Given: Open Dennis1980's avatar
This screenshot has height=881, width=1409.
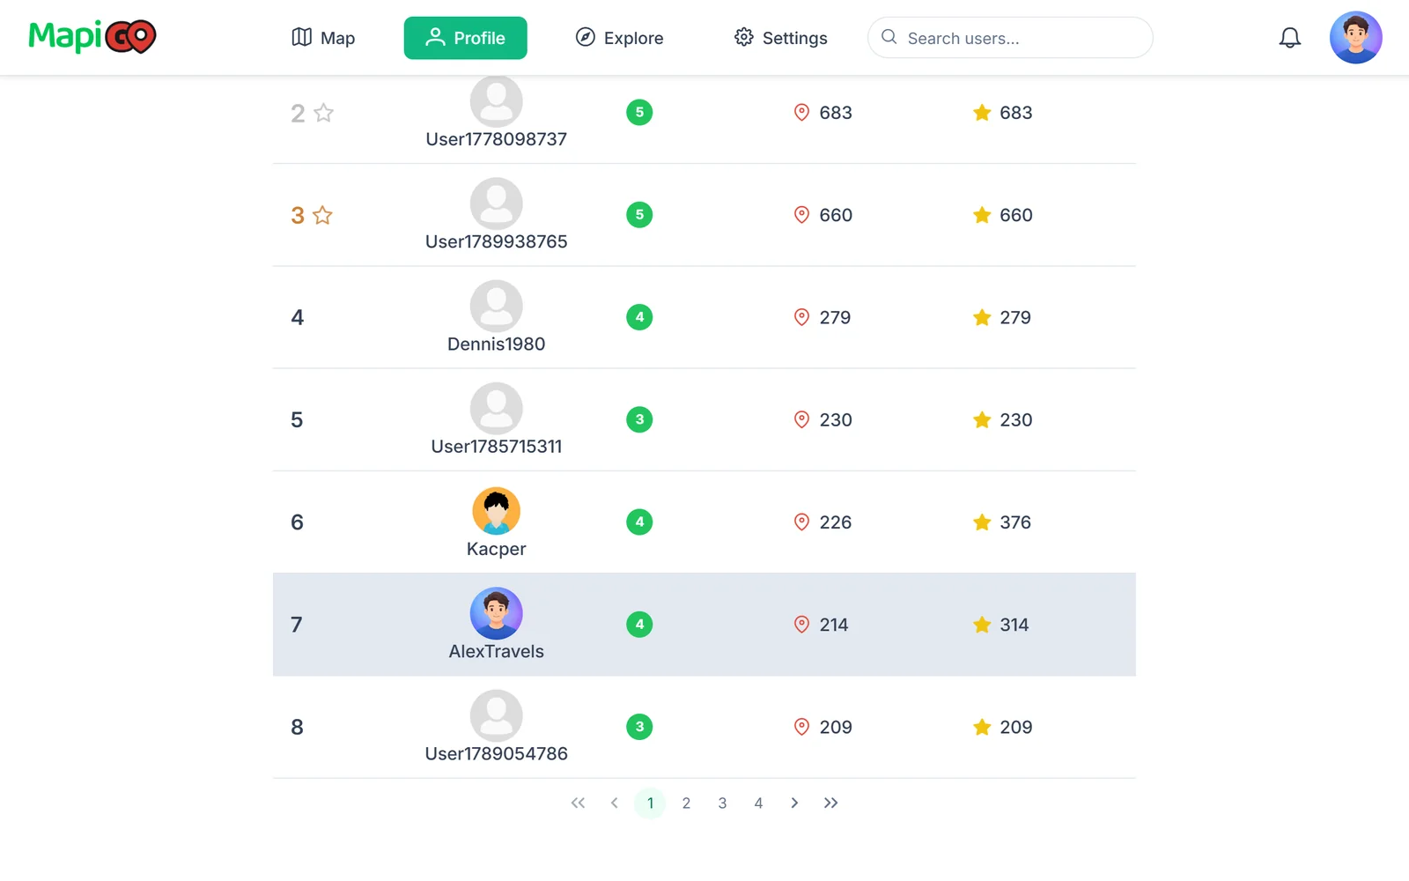Looking at the screenshot, I should (497, 306).
